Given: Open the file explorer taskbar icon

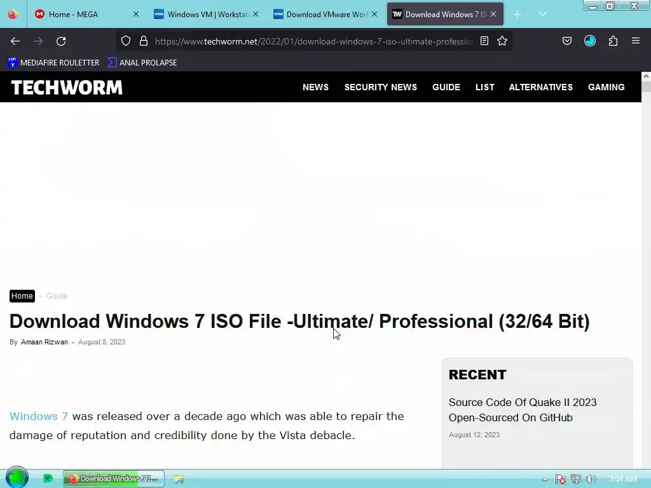Looking at the screenshot, I should click(x=179, y=479).
